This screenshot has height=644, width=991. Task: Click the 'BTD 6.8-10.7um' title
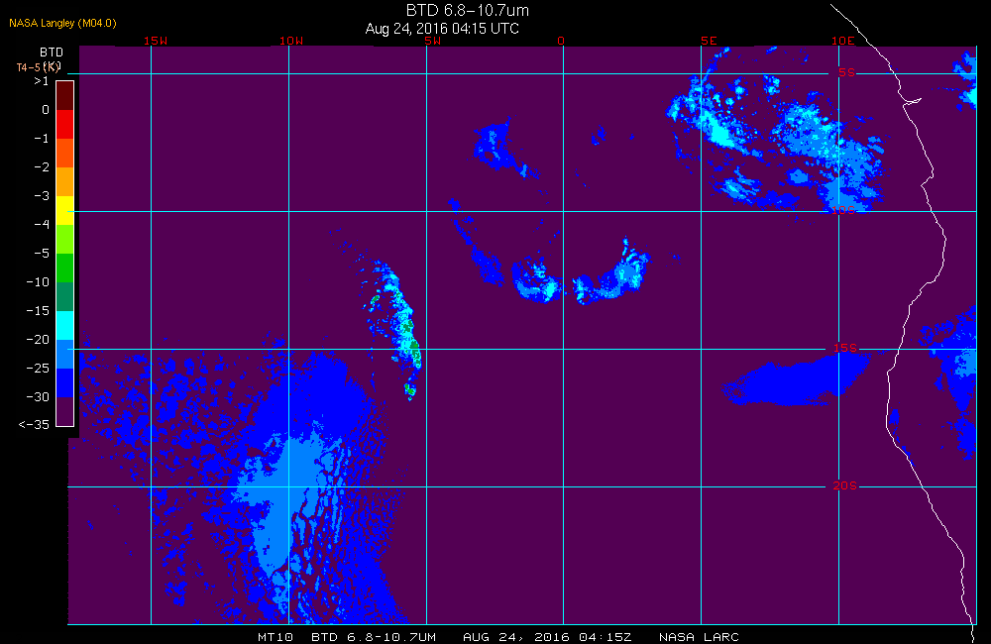467,10
